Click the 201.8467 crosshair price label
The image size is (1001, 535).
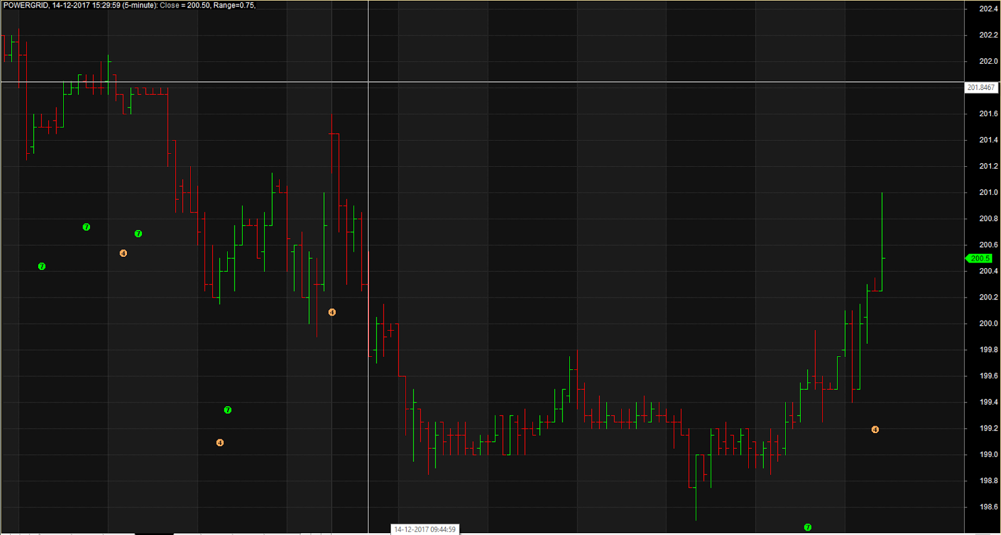[x=980, y=87]
